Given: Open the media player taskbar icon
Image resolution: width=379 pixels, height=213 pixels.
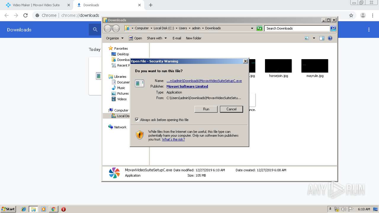Looking at the screenshot, I should pos(44,209).
